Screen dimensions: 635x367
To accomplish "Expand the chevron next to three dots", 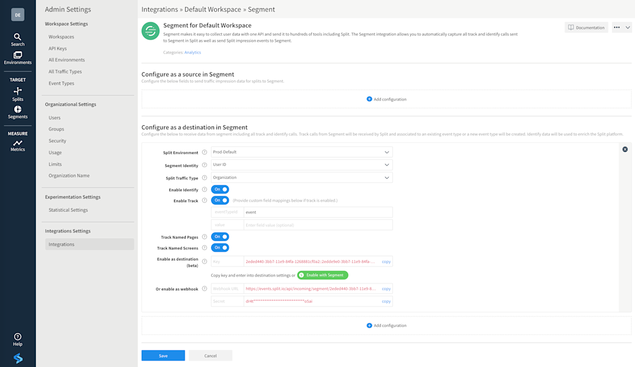I will point(627,28).
